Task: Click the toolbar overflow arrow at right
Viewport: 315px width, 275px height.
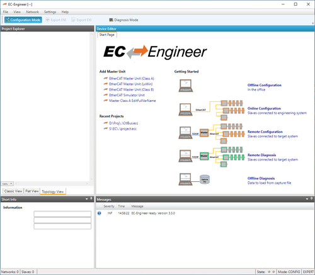Action: [312, 23]
